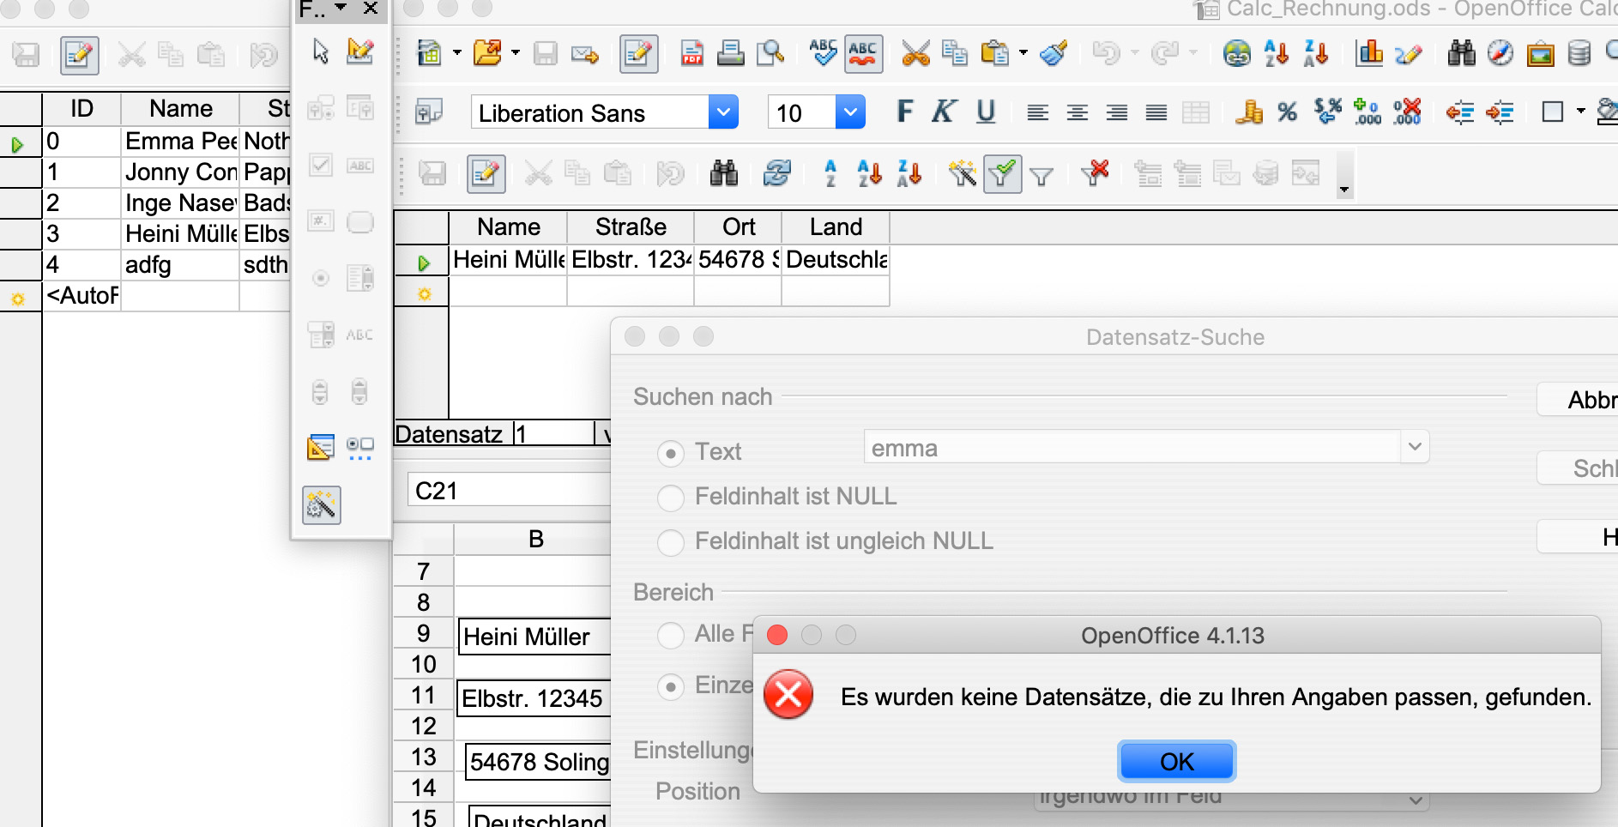Screen dimensions: 1618x827
Task: Click Underline U formatting icon
Action: point(986,112)
